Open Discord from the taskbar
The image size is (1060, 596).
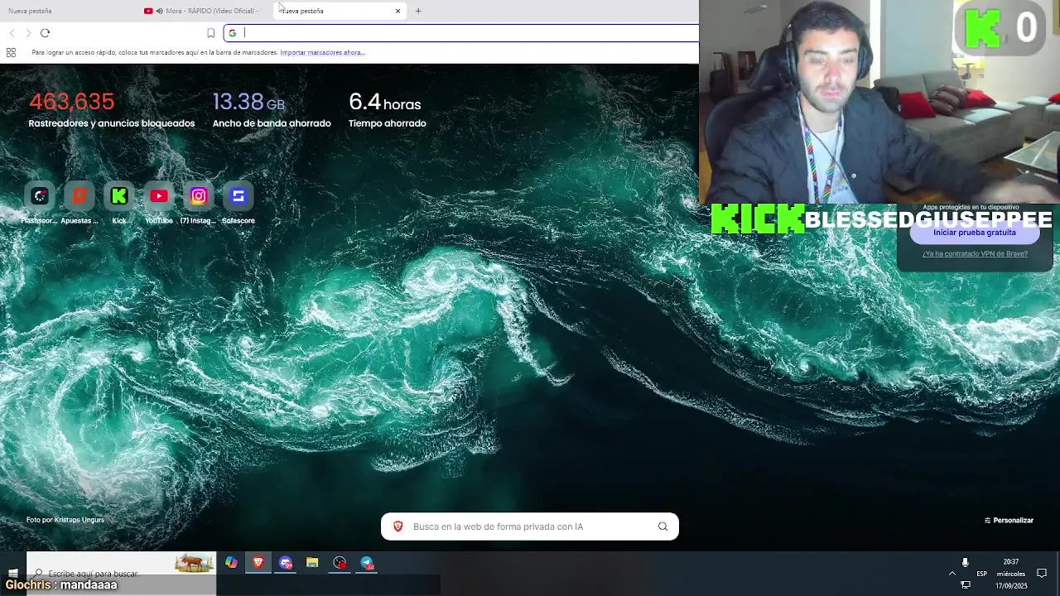286,563
